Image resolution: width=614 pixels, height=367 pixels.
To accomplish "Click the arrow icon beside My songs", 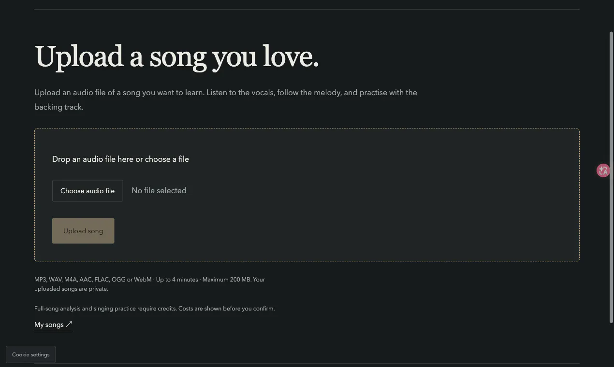I will [x=69, y=325].
